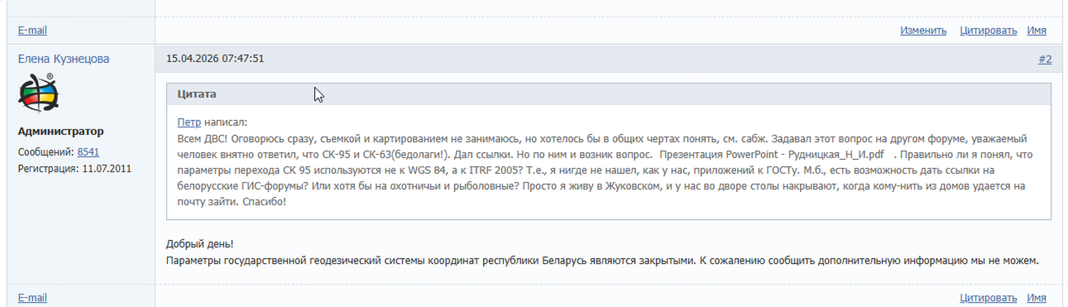This screenshot has width=1068, height=307.
Task: Open Елена Кузнецова's profile name link
Action: pyautogui.click(x=64, y=59)
